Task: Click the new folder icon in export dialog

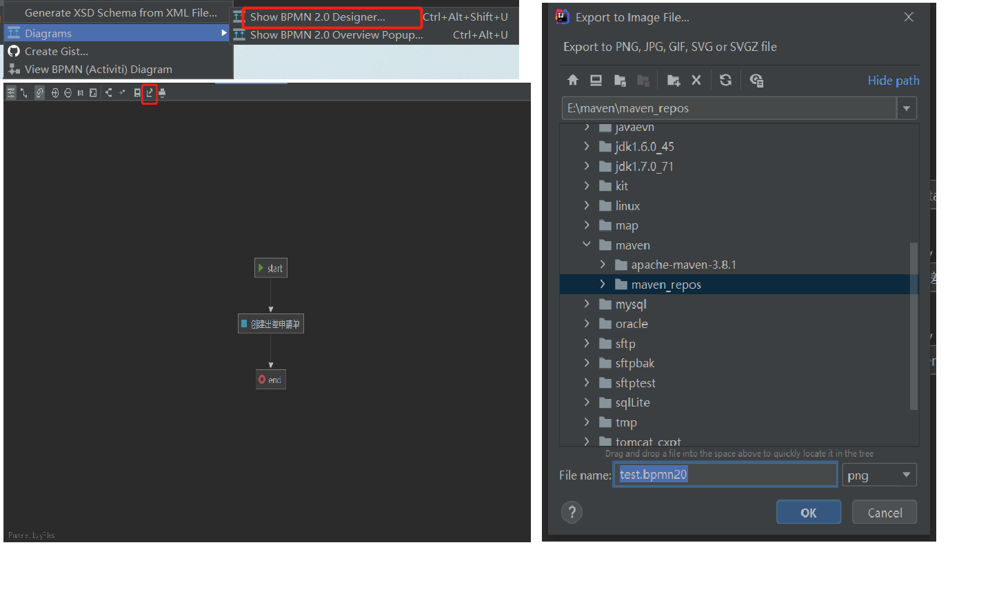Action: (674, 80)
